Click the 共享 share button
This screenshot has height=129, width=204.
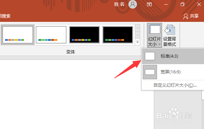click(191, 16)
